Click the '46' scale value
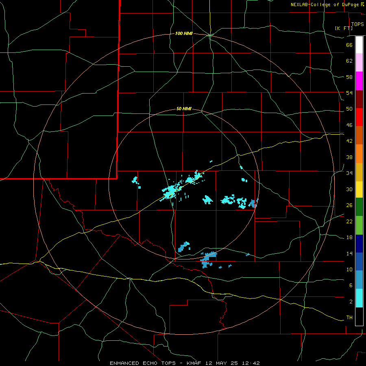 [349, 125]
